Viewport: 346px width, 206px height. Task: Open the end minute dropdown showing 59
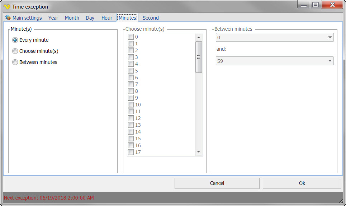(x=275, y=61)
